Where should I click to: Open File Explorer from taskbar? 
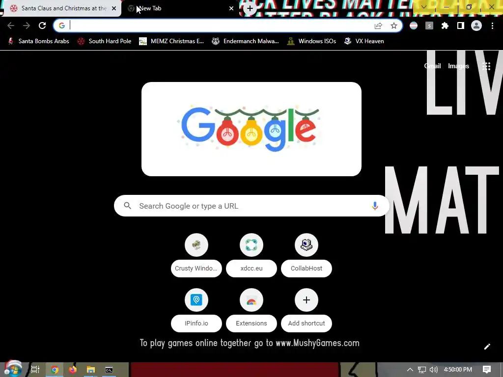coord(91,370)
